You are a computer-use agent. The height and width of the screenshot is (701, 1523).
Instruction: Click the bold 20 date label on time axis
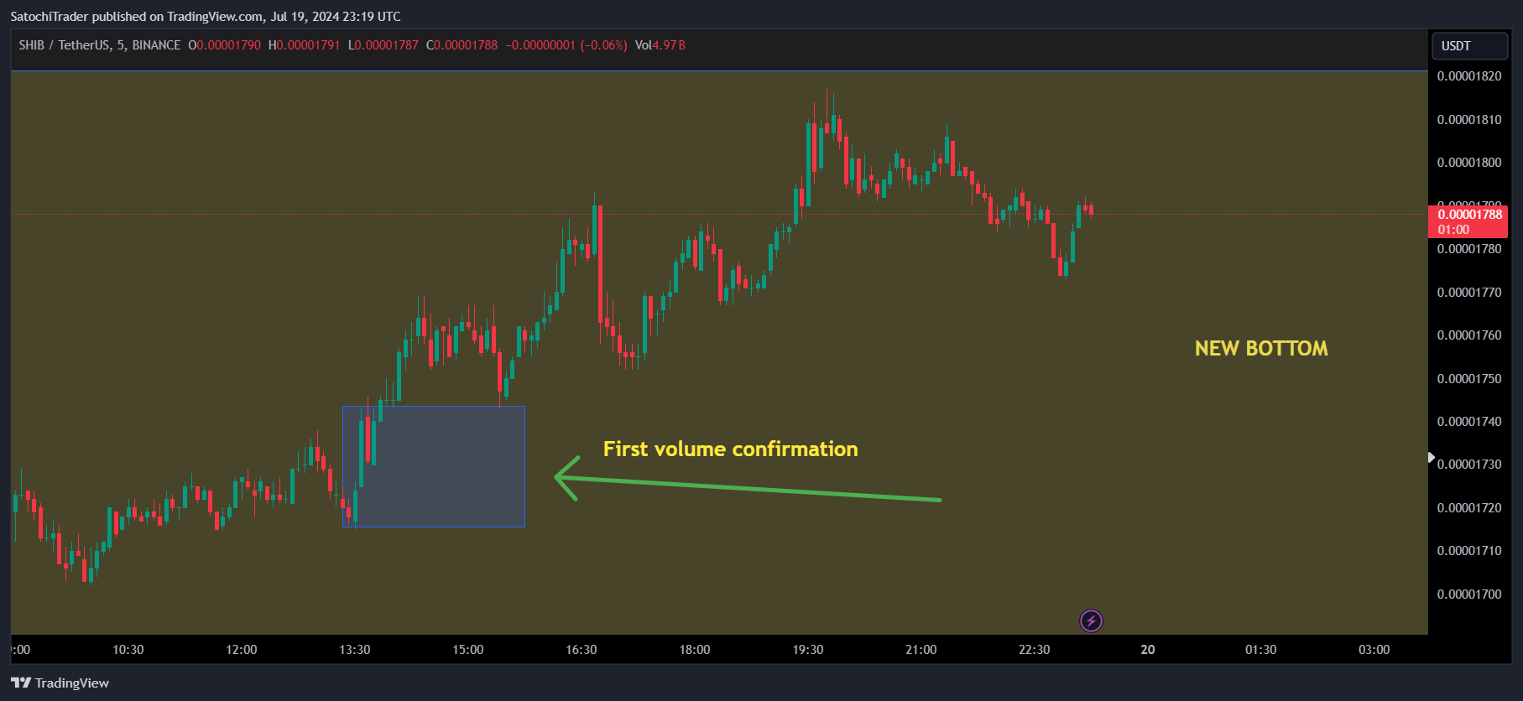(1148, 650)
